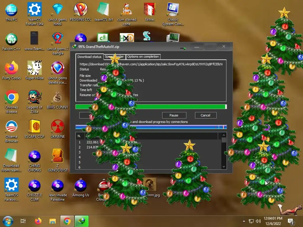Select uncut gems delete sce... shortcut
Screen dimensions: 303x227
[58, 73]
